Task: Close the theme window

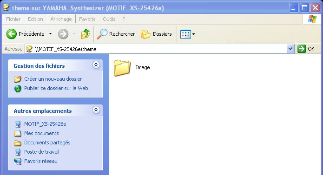Action: click(x=315, y=8)
